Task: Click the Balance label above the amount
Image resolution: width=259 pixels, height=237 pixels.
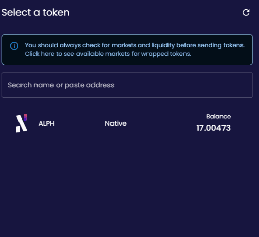Action: coord(218,116)
